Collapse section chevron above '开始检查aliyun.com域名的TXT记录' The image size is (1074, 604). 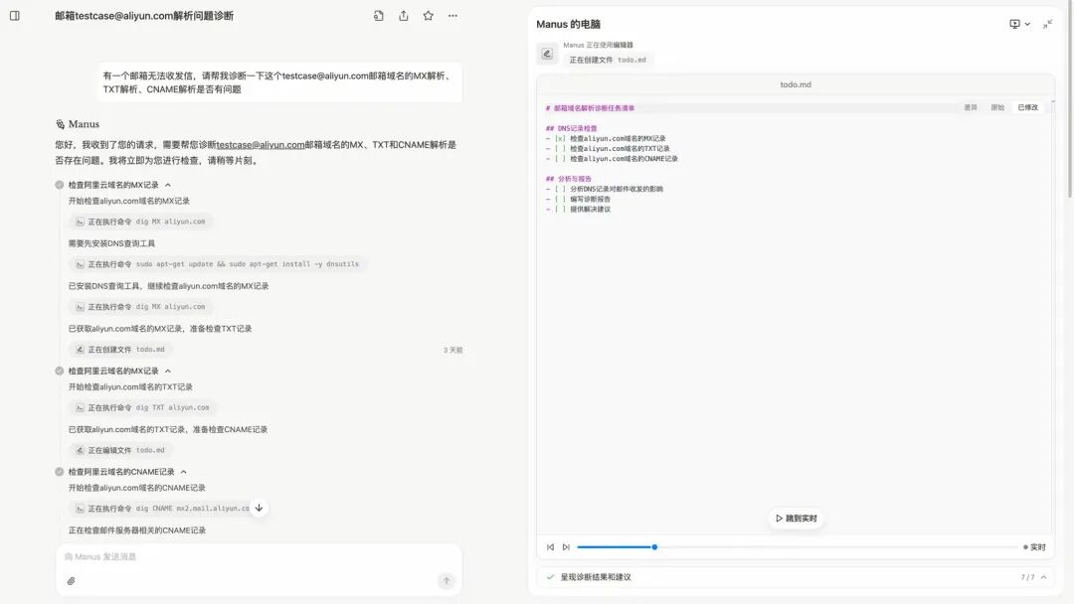(x=168, y=371)
